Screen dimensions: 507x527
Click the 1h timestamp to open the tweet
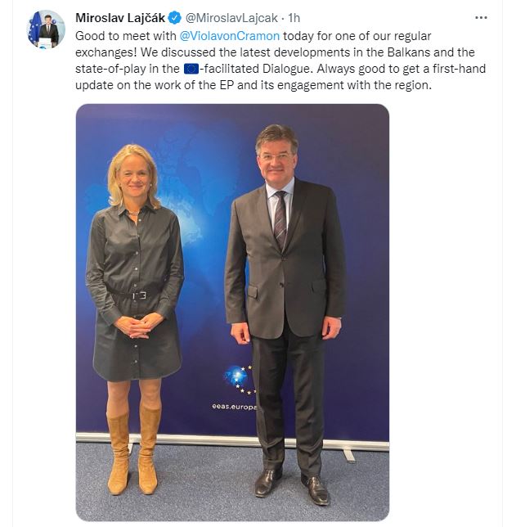(294, 18)
